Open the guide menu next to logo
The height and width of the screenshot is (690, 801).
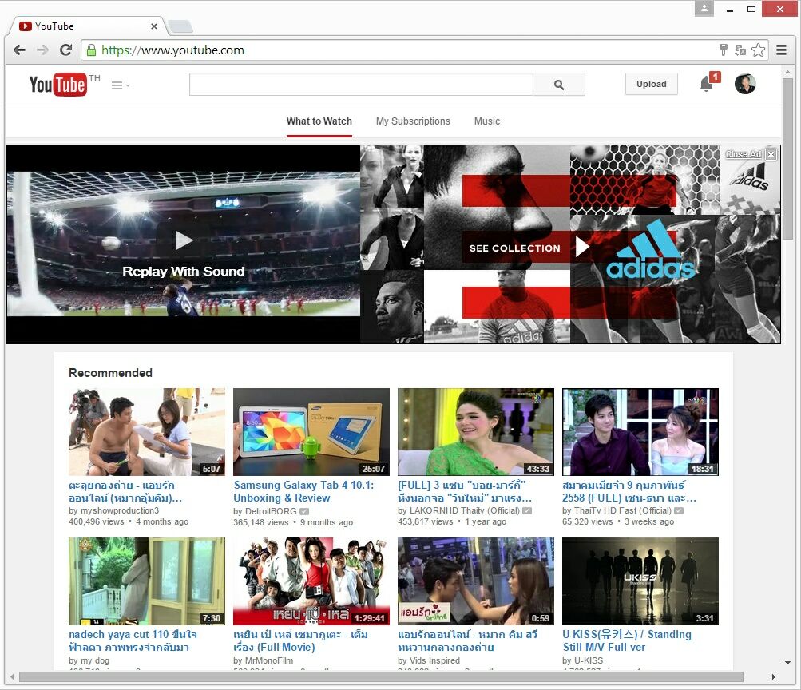(120, 85)
